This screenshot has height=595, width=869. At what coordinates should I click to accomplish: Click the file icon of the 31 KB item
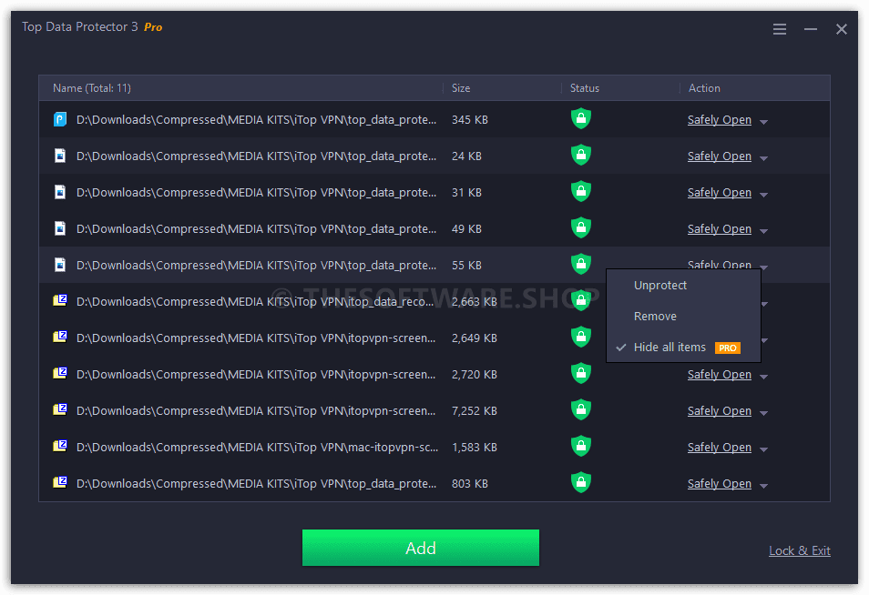(60, 192)
